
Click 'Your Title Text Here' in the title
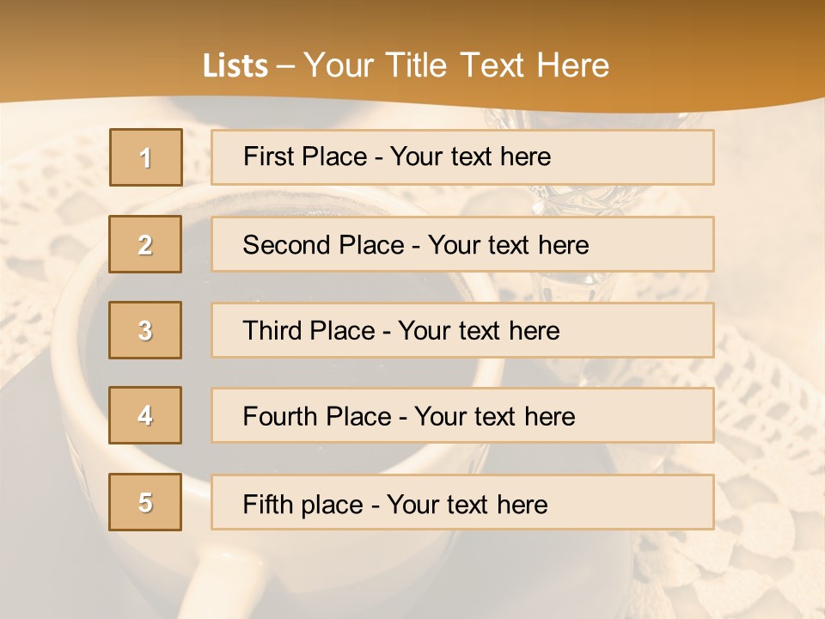click(456, 65)
